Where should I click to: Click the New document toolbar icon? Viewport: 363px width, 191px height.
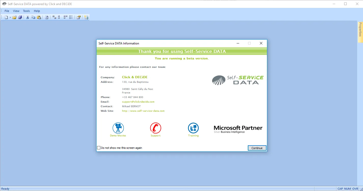point(6,17)
